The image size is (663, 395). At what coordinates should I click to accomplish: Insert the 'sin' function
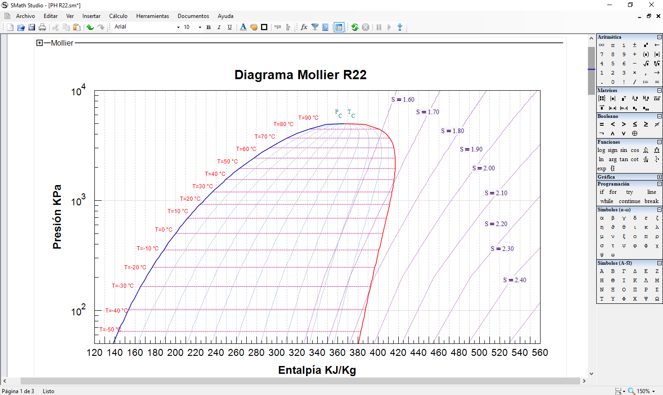coord(623,150)
